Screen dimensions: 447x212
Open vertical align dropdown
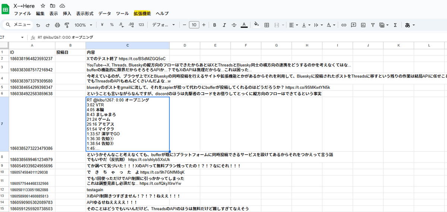coord(306,25)
